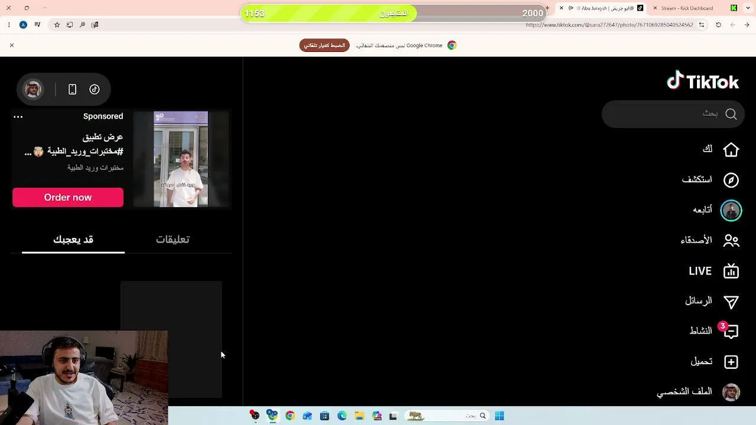Close the Stream - Kick Dashboard tab
Image resolution: width=756 pixels, height=425 pixels.
click(655, 8)
